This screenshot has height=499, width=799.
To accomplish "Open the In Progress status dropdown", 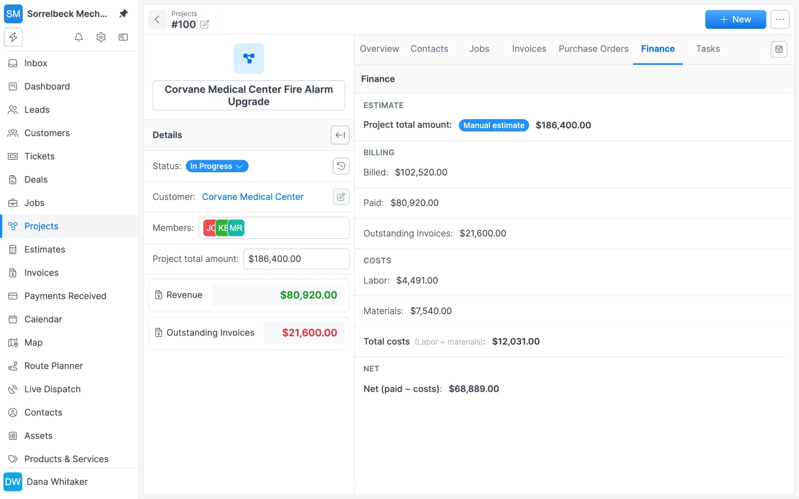I will tap(217, 166).
